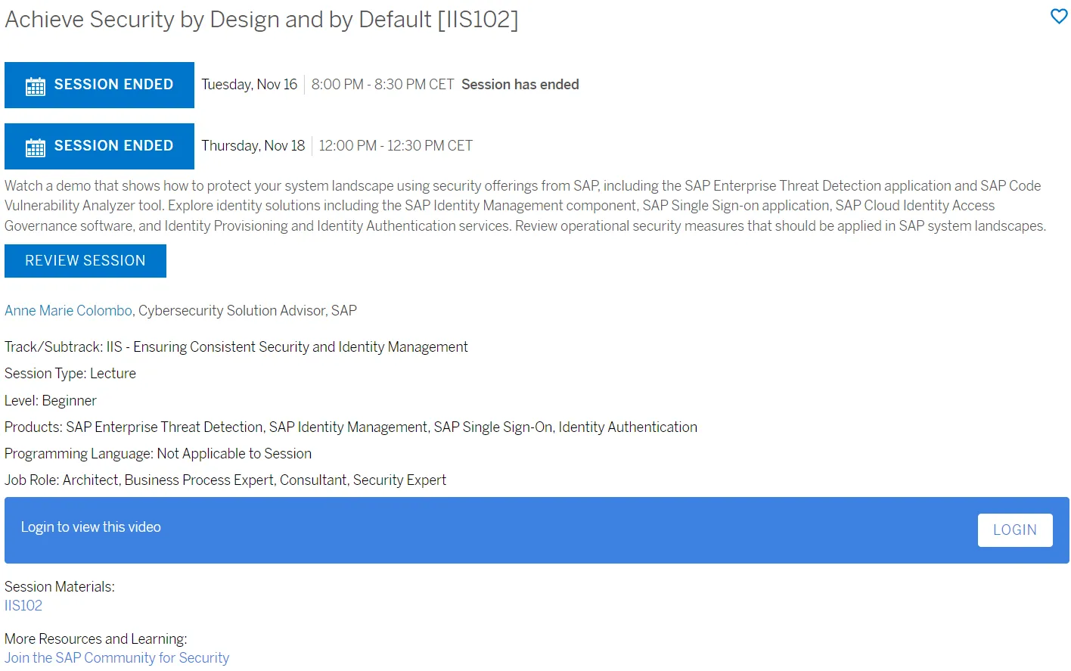Click the bold "Session has ended" status text

[520, 85]
